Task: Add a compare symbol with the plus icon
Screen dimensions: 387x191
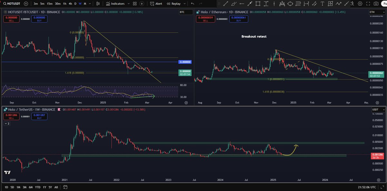Action: coord(26,4)
